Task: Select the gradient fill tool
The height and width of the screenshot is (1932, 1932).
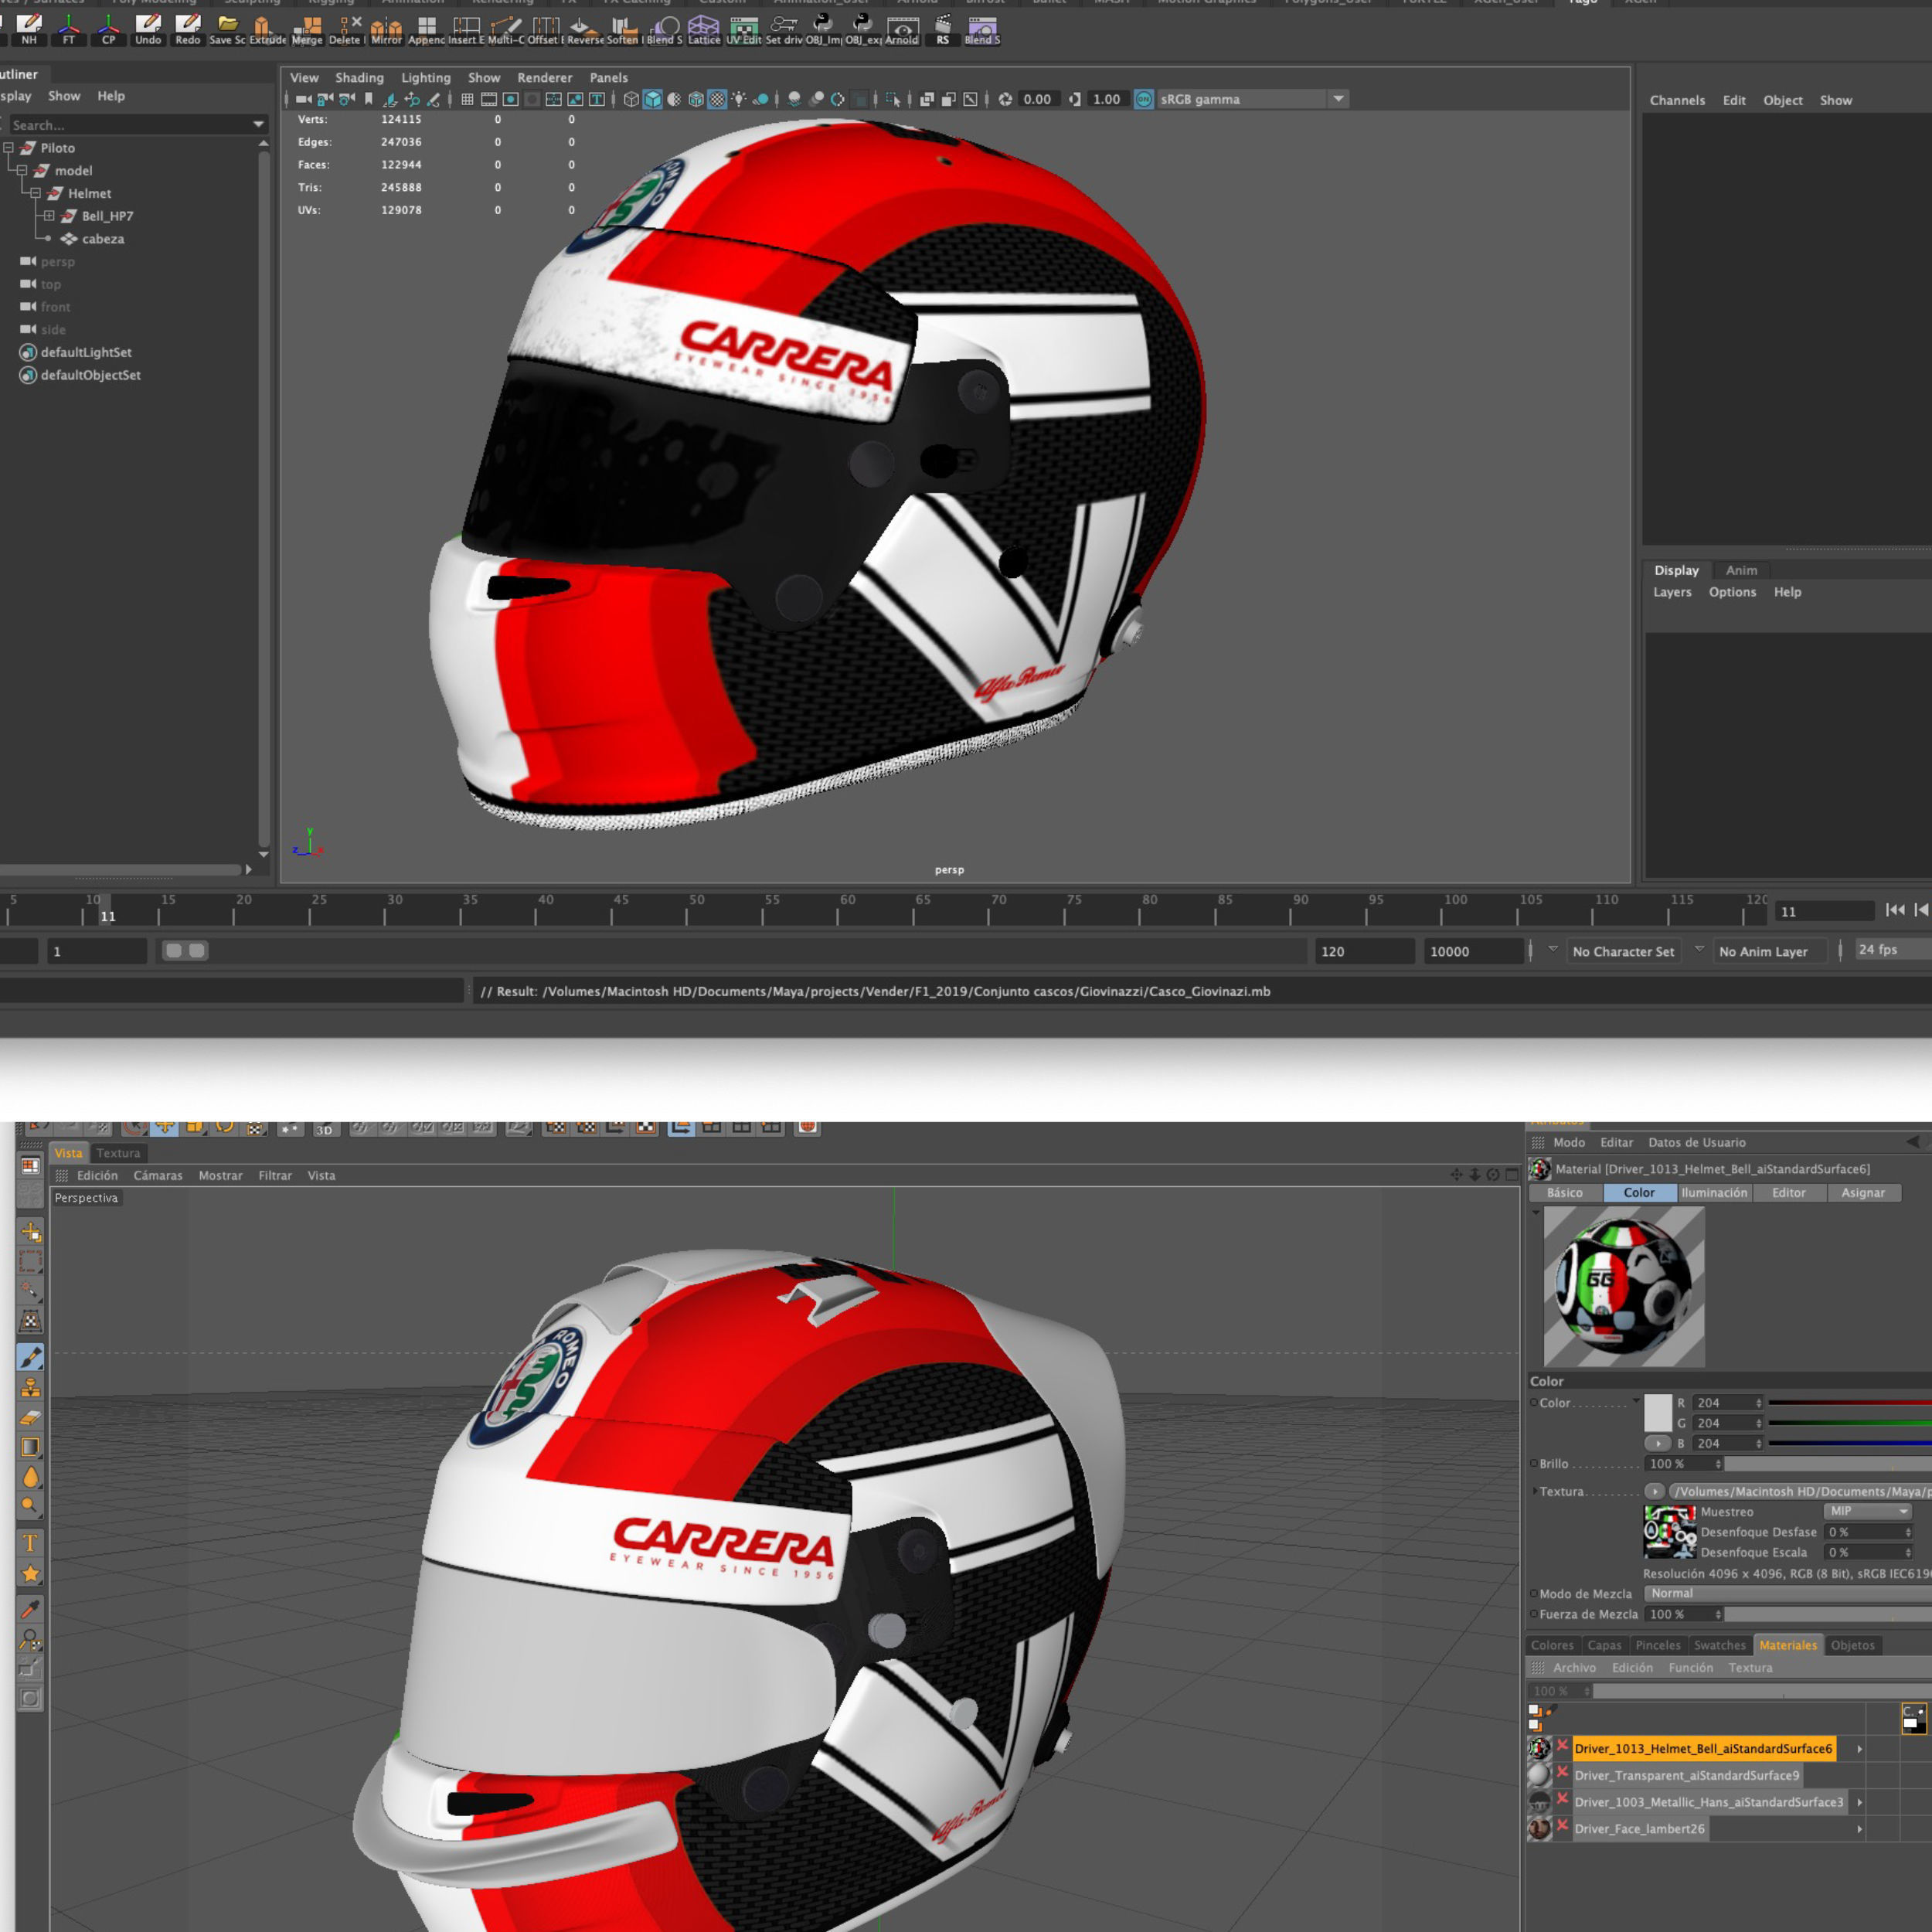Action: [31, 1447]
